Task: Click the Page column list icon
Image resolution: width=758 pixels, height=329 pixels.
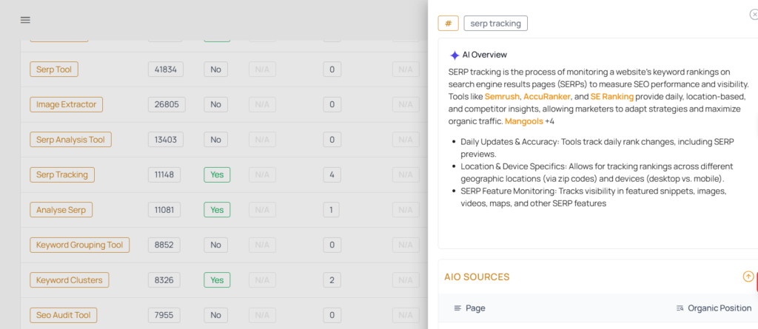Action: [x=457, y=308]
